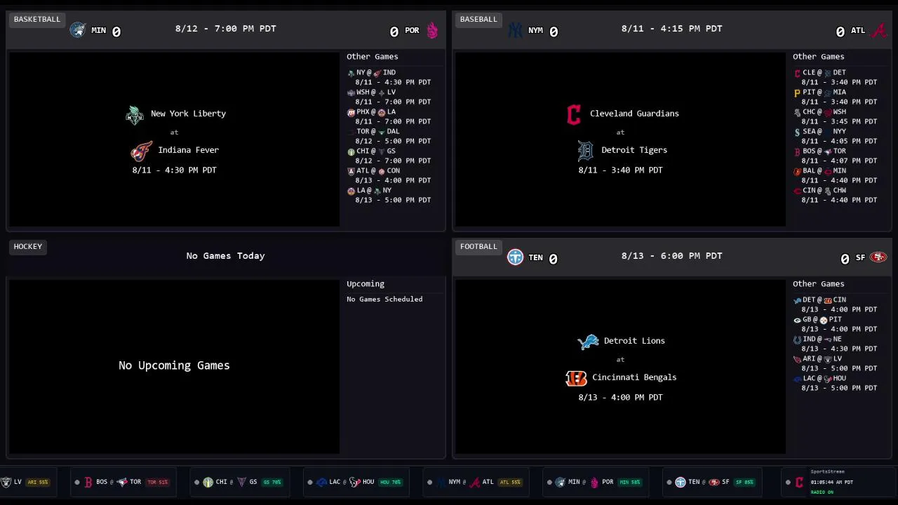Click the New York Liberty featured game logo
This screenshot has width=898, height=505.
pos(135,114)
